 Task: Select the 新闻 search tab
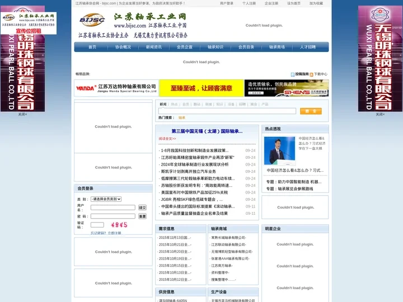[163, 104]
